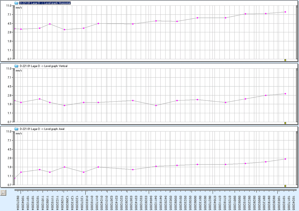Click the vertical scrollbar of Horizontal graph

[296, 32]
